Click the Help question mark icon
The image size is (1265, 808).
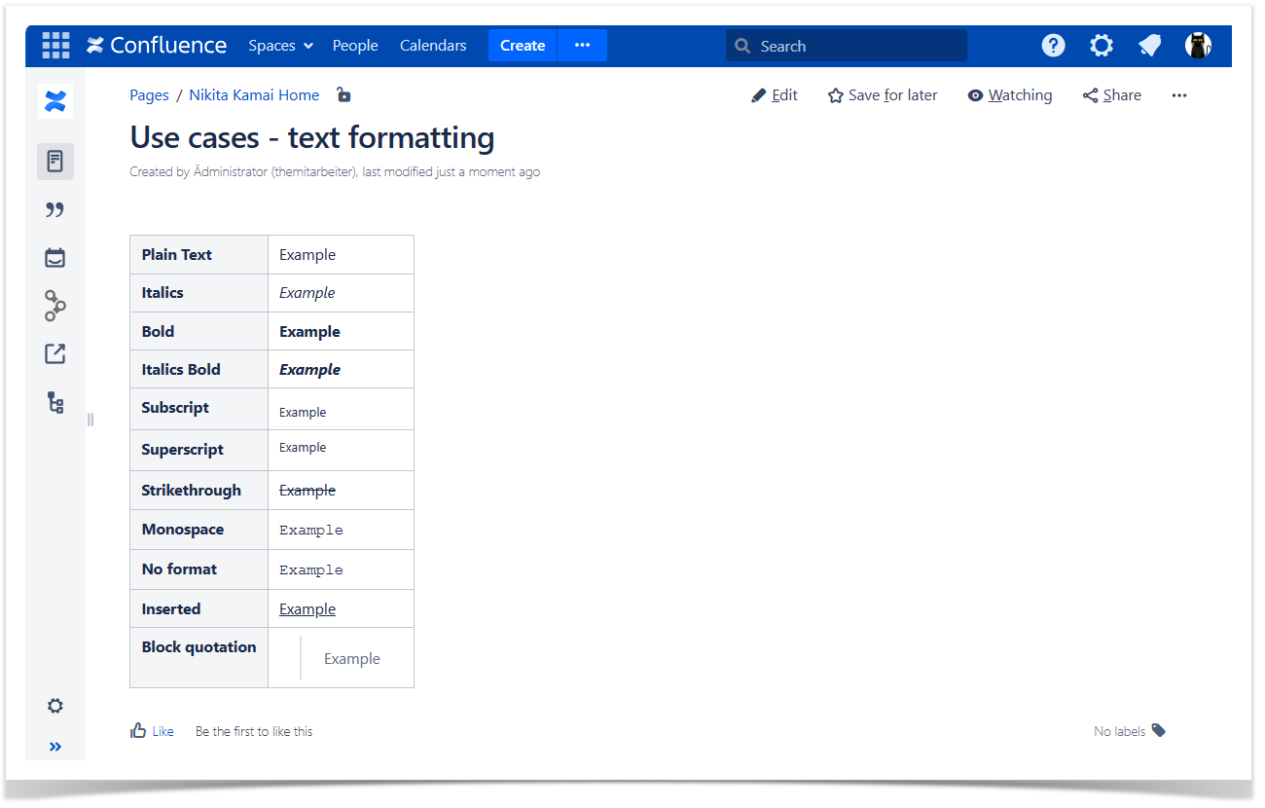pyautogui.click(x=1053, y=46)
